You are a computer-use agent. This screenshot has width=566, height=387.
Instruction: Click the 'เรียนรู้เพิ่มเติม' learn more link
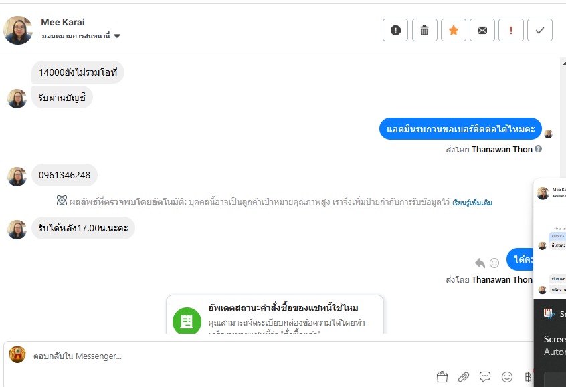coord(472,203)
